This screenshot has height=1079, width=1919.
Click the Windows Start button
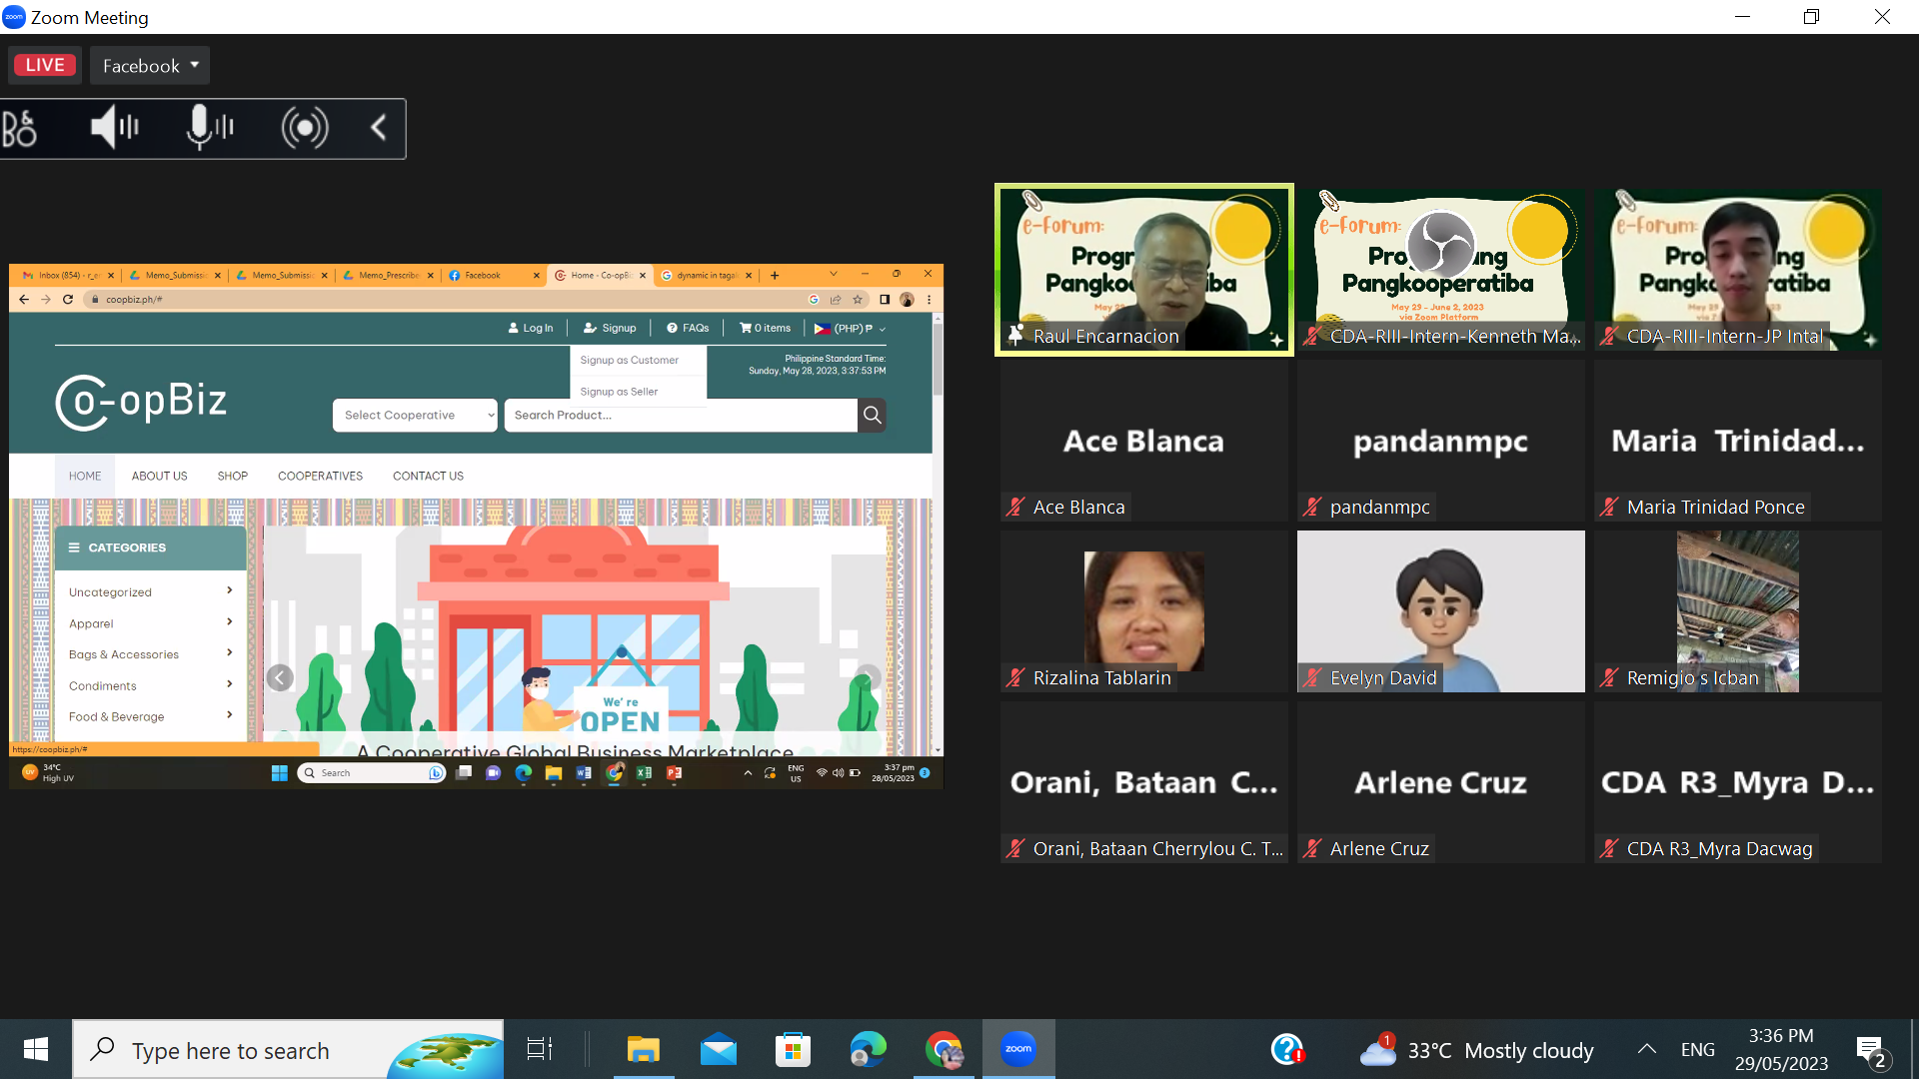click(36, 1050)
